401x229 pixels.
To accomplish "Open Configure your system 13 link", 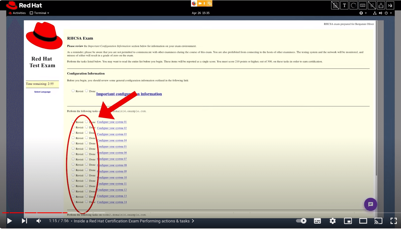I will (x=112, y=196).
